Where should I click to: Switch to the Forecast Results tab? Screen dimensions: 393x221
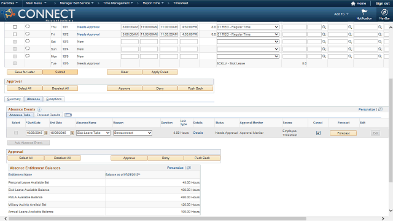[49, 115]
